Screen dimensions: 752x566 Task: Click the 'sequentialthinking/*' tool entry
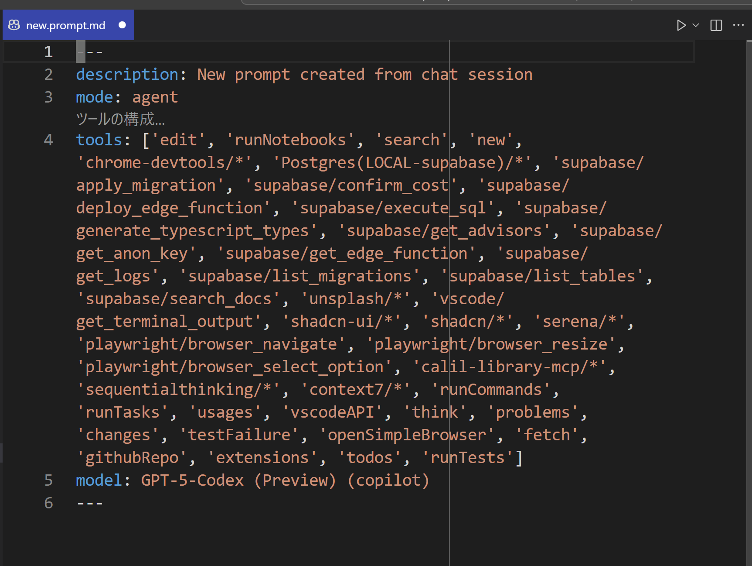pyautogui.click(x=179, y=390)
